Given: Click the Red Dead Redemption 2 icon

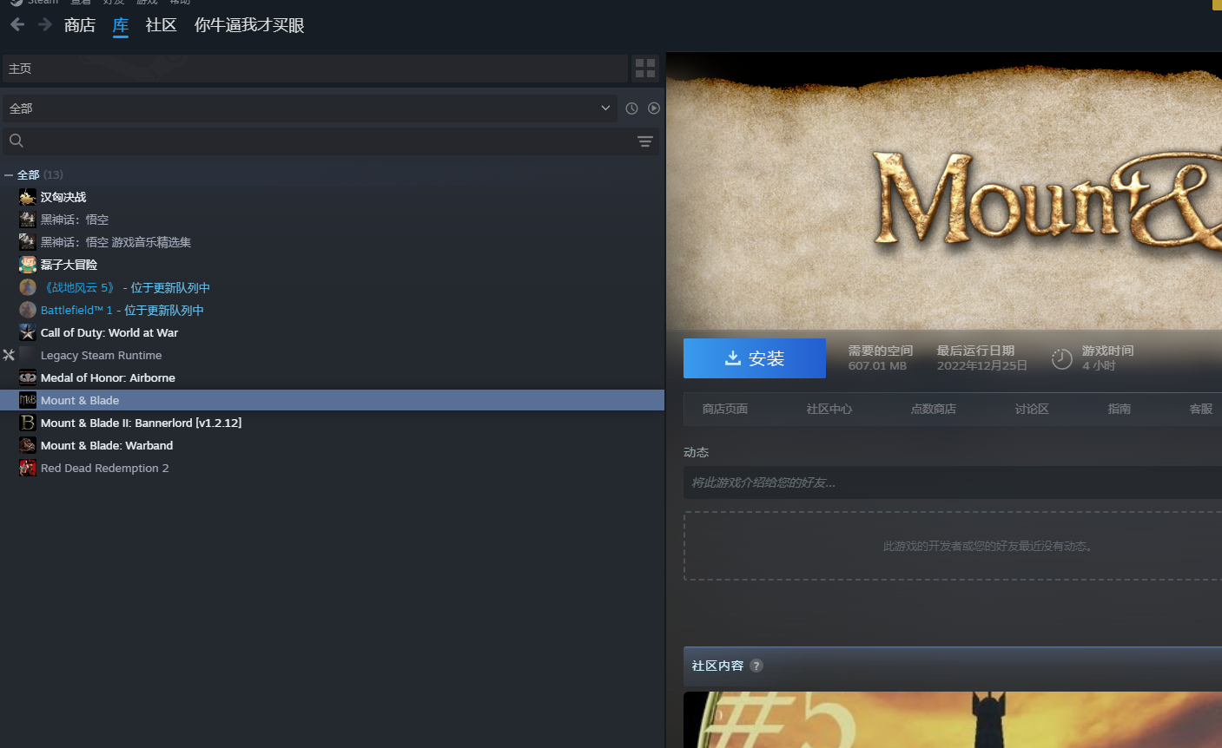Looking at the screenshot, I should (28, 468).
